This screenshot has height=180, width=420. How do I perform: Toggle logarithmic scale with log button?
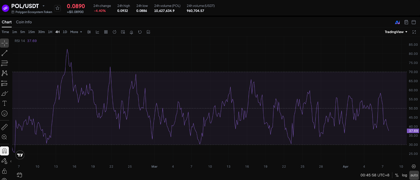point(404,175)
